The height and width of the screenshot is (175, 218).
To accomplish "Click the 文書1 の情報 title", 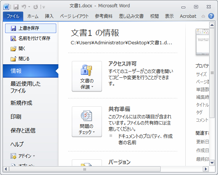I will [x=95, y=33].
